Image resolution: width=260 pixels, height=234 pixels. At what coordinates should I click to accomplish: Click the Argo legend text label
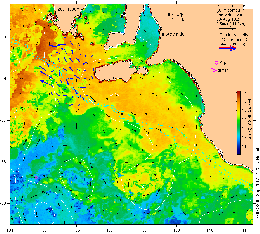[224, 63]
